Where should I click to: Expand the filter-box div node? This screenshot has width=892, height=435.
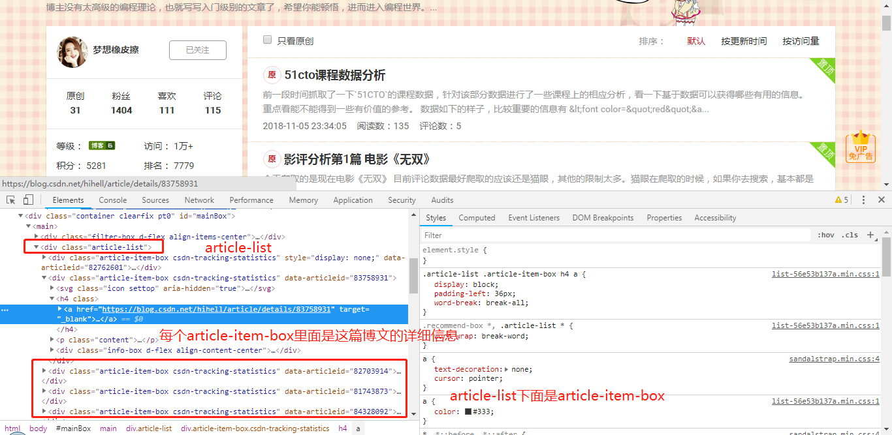37,237
